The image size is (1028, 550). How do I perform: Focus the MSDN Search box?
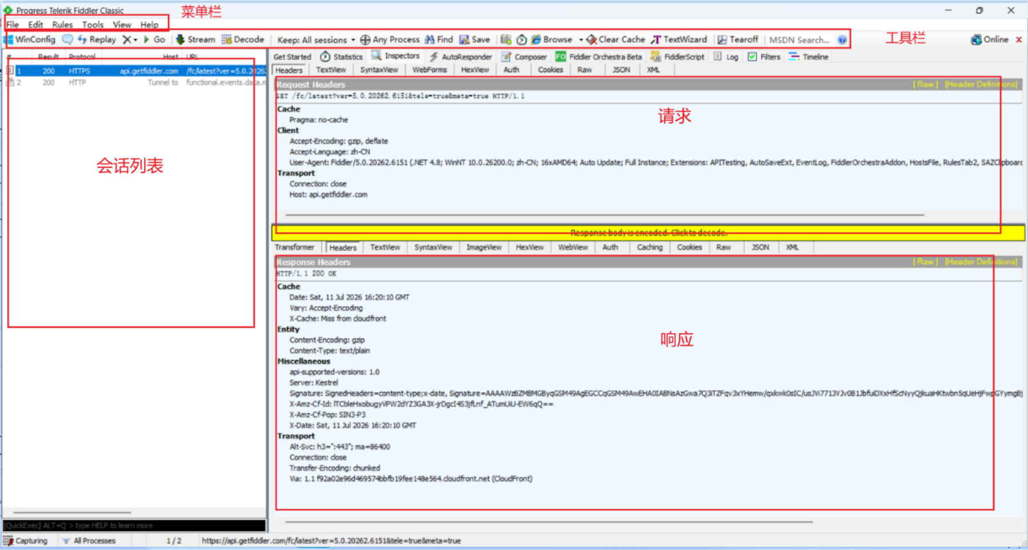799,40
